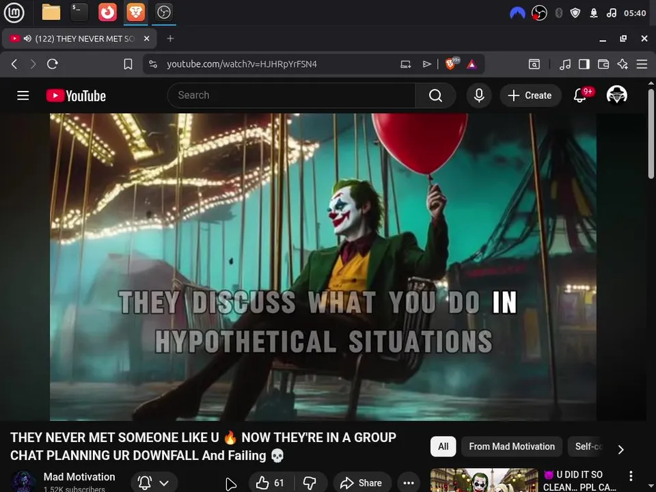Viewport: 656px width, 492px height.
Task: Click the magnifier search button
Action: pyautogui.click(x=435, y=96)
